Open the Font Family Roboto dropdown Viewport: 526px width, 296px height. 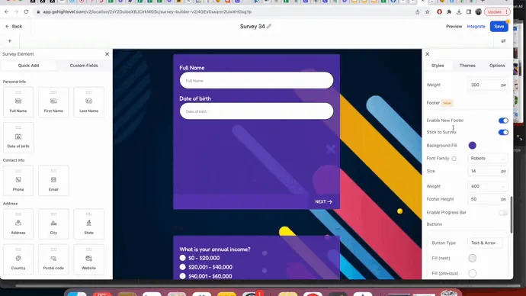coord(487,159)
